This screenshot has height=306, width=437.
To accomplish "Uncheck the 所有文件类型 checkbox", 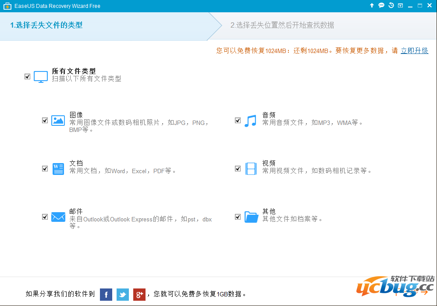I will click(27, 76).
